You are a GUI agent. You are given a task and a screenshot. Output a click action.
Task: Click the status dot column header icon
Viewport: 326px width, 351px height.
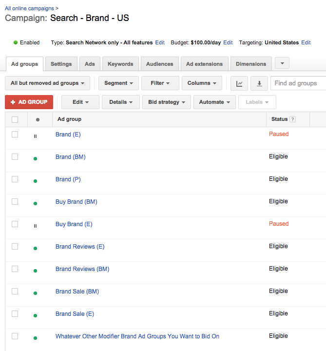[38, 119]
